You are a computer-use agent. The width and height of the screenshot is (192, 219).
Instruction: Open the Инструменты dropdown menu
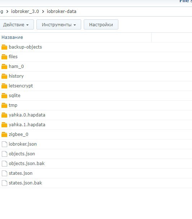(x=59, y=24)
